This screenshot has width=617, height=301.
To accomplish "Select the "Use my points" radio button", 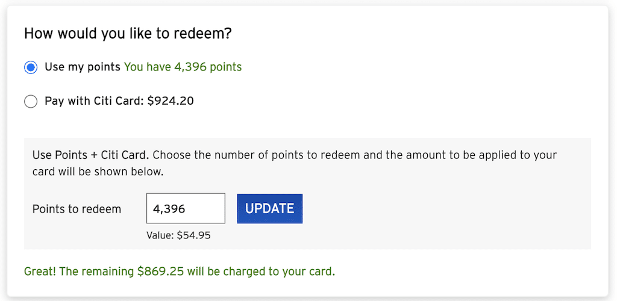I will pos(31,67).
